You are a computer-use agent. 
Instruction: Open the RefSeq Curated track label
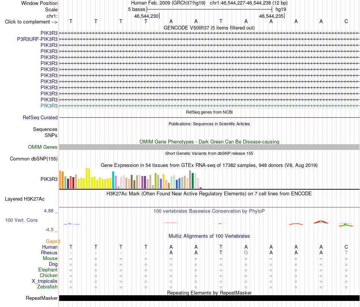click(x=40, y=117)
